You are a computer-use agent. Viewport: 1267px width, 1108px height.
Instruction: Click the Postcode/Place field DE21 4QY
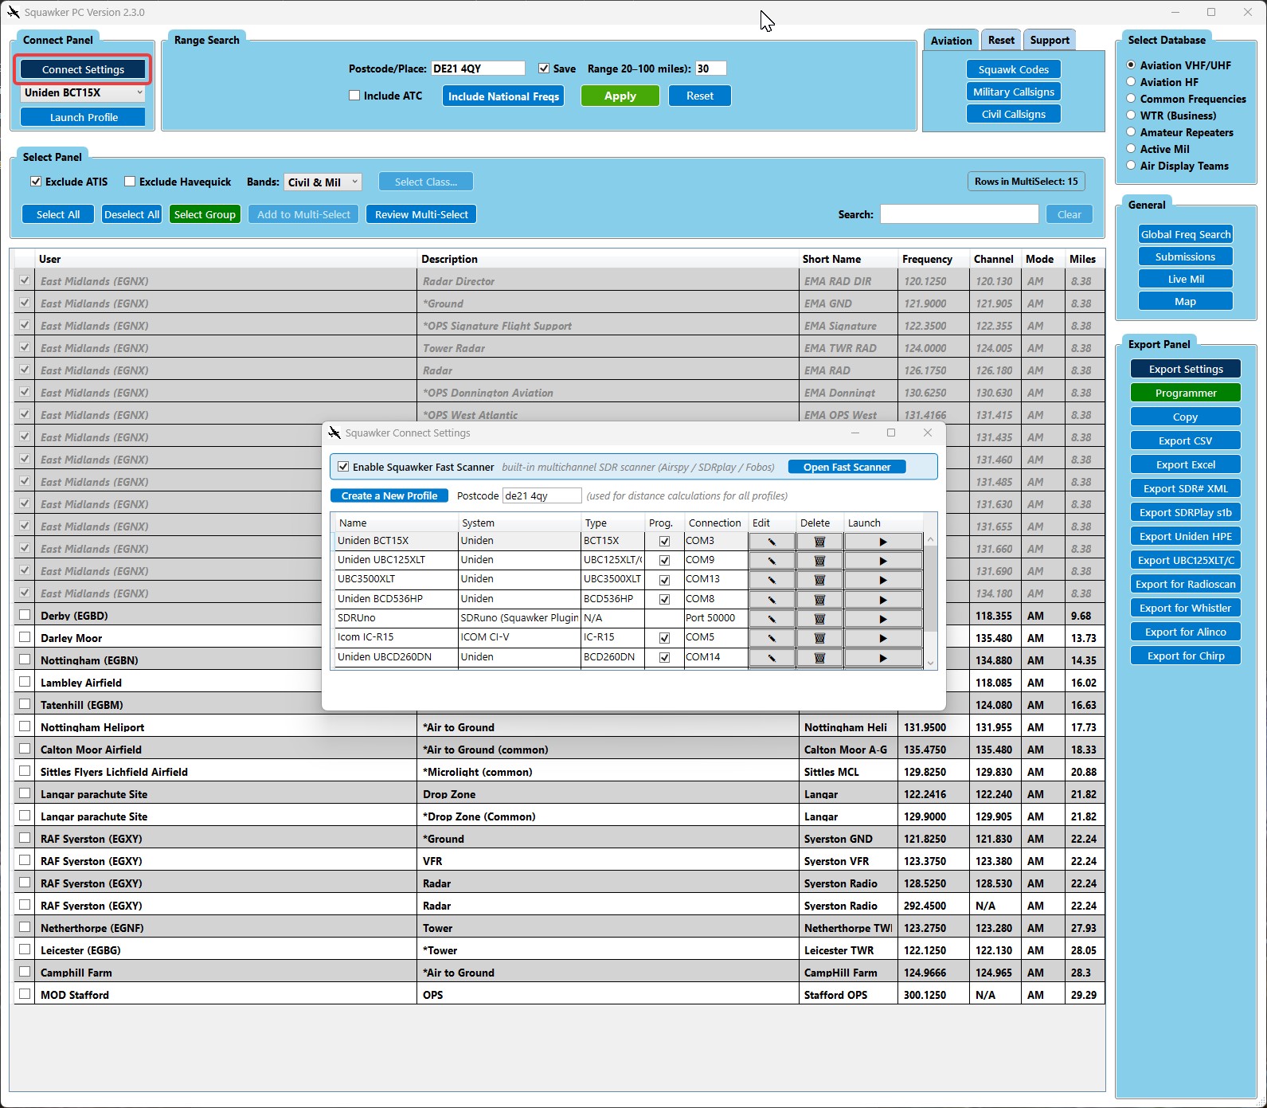point(478,69)
